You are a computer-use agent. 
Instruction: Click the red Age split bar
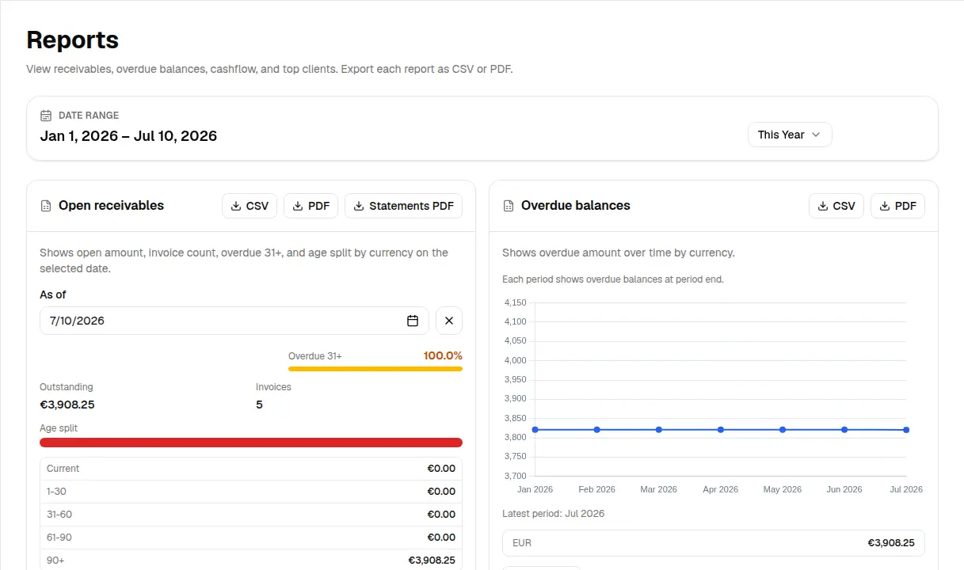click(x=251, y=443)
